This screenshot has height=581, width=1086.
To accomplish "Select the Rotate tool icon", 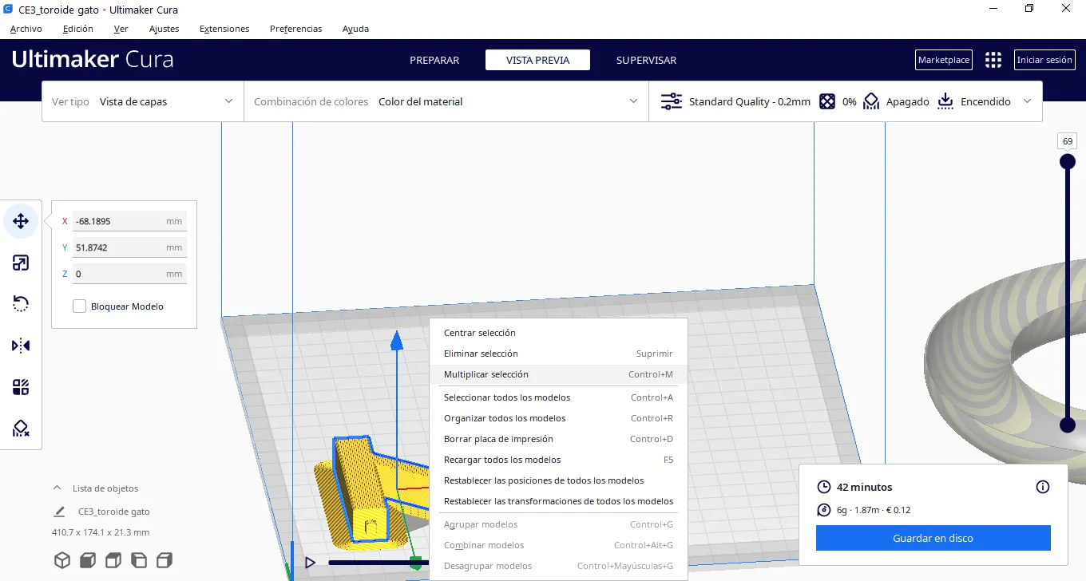I will click(21, 304).
